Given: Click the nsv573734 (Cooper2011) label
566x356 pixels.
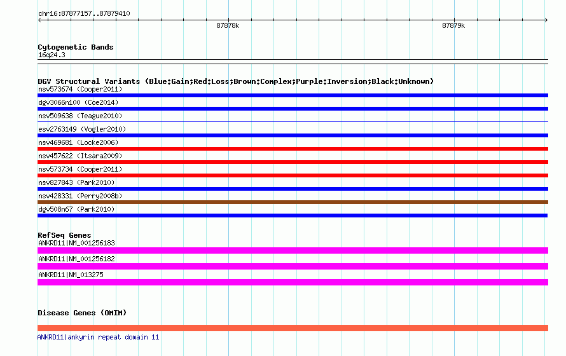Looking at the screenshot, I should click(x=80, y=169).
